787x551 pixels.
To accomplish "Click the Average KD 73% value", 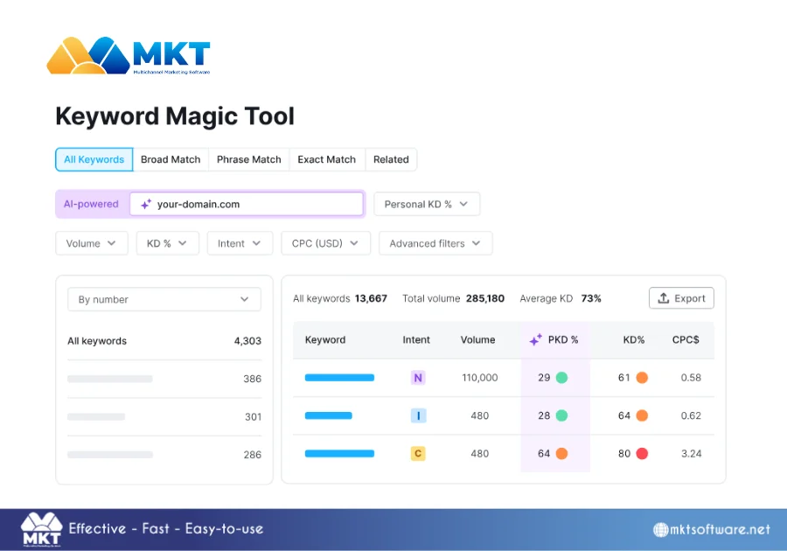I will 591,298.
